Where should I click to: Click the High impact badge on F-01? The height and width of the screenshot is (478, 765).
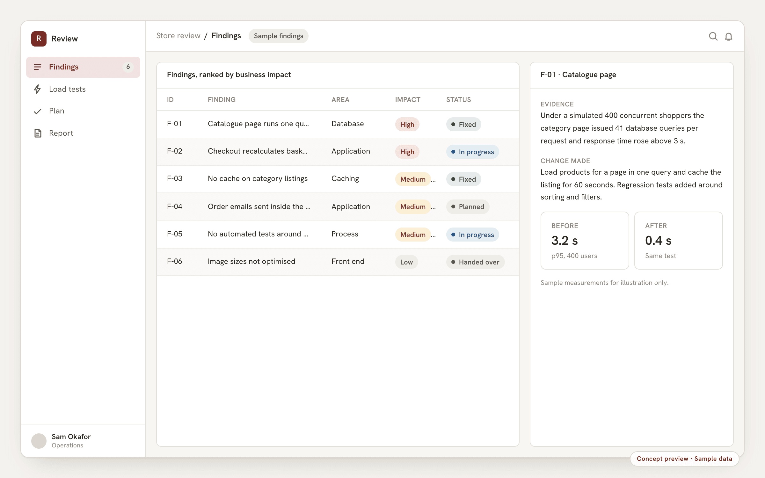point(407,124)
